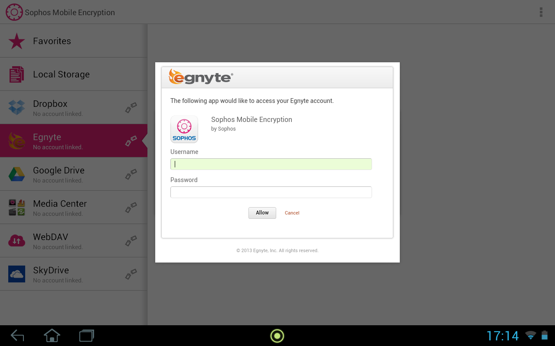The image size is (555, 346).
Task: Tap the WebDAV cloud icon
Action: click(16, 240)
